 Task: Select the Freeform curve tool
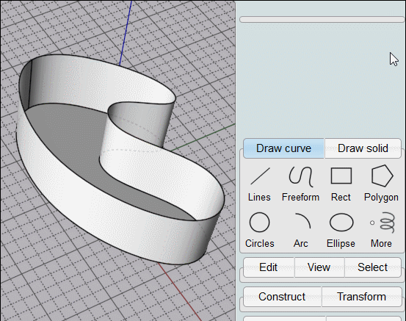tap(300, 184)
